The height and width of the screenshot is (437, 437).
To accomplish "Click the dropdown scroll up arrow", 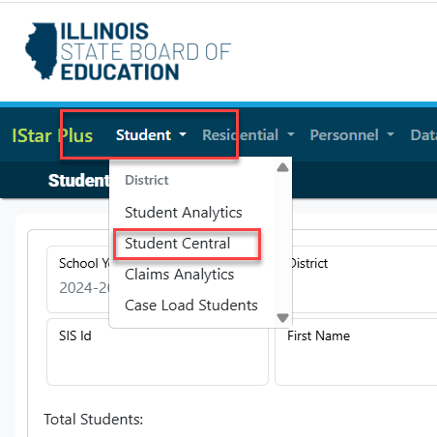I will pyautogui.click(x=282, y=167).
